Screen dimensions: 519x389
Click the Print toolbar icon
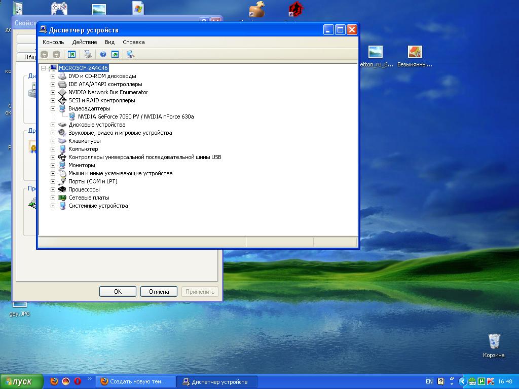coord(88,54)
